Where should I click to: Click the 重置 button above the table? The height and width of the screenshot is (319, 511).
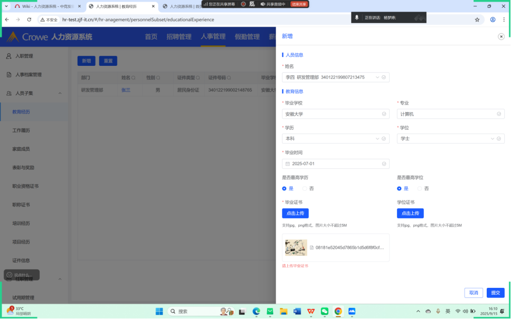(108, 61)
